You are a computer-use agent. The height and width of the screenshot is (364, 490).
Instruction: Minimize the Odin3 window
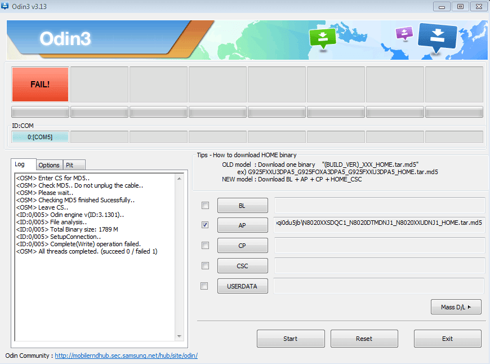442,7
